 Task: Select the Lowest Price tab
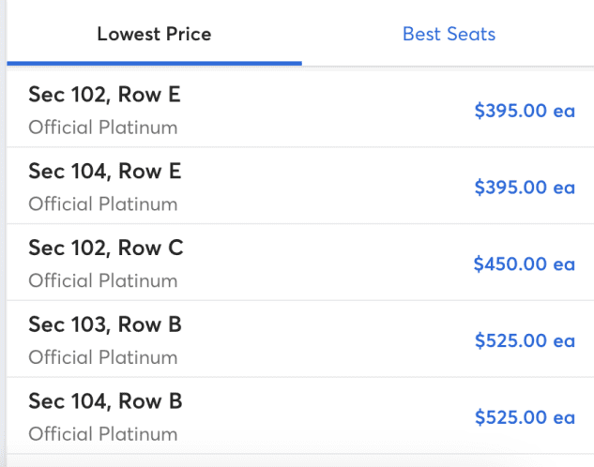(154, 35)
